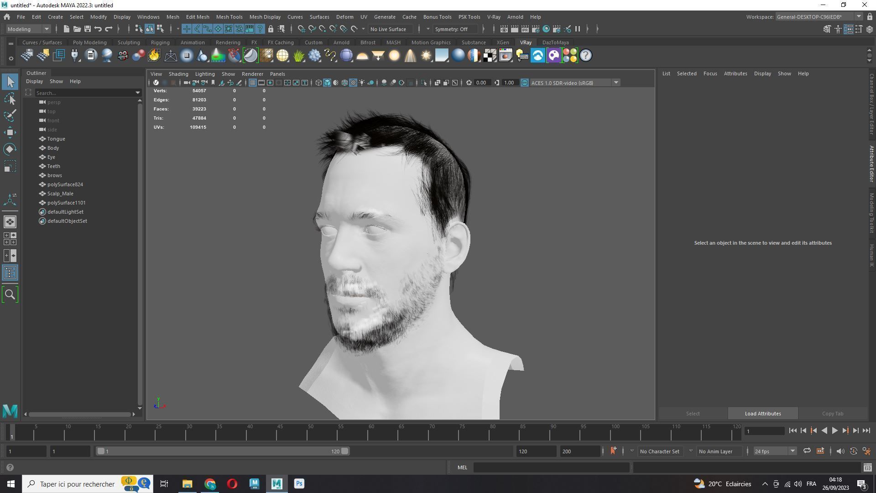Toggle the Outliner panel button in toolbox
Screen dimensions: 876x493
click(x=10, y=273)
